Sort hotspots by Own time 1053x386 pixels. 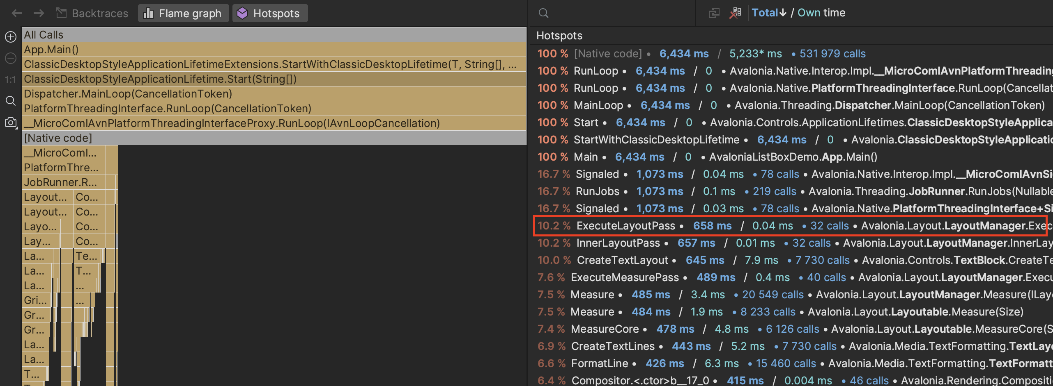pyautogui.click(x=821, y=12)
